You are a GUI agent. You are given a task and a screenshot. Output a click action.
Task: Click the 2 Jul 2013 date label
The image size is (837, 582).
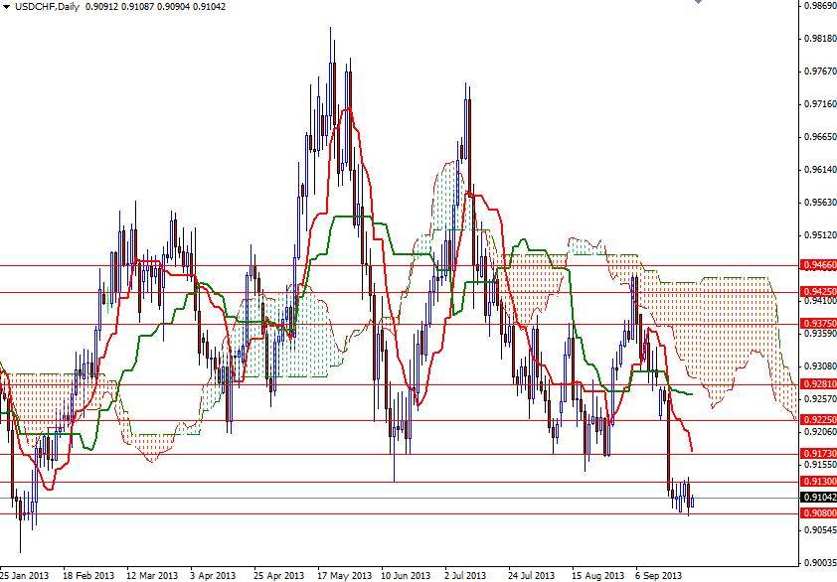466,575
